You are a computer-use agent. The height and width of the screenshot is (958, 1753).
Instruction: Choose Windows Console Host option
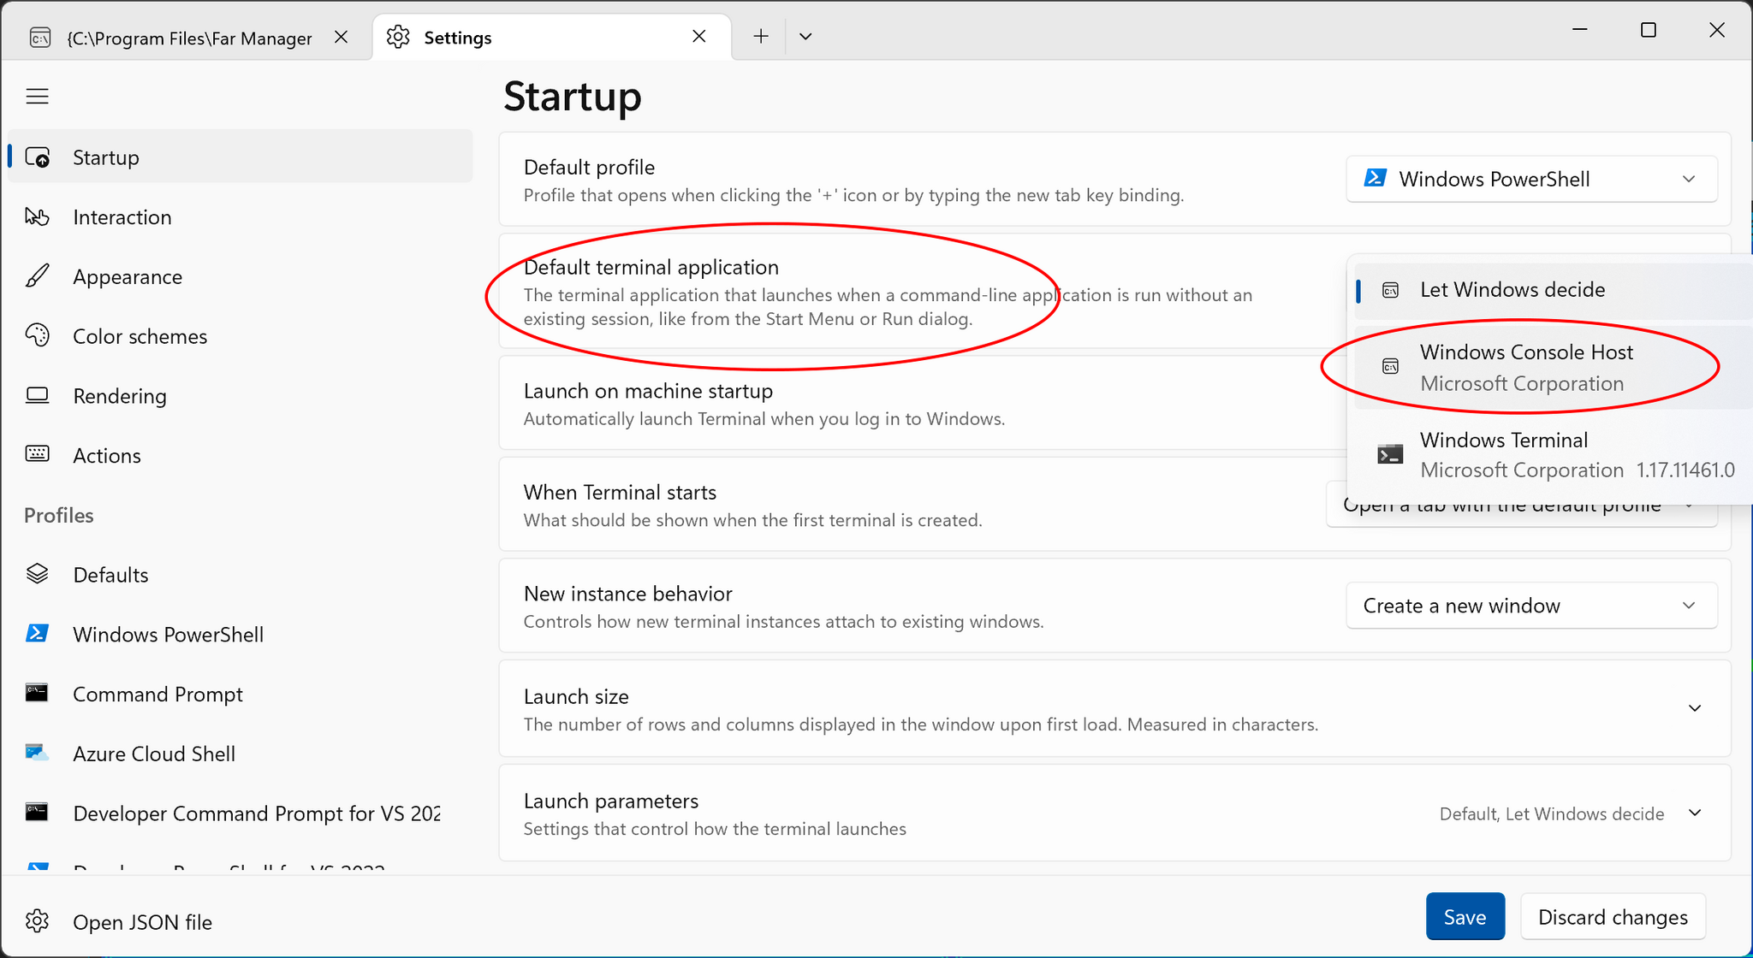(1553, 367)
